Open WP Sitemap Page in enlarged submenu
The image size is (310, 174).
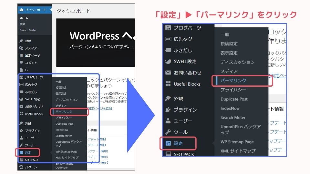click(237, 142)
